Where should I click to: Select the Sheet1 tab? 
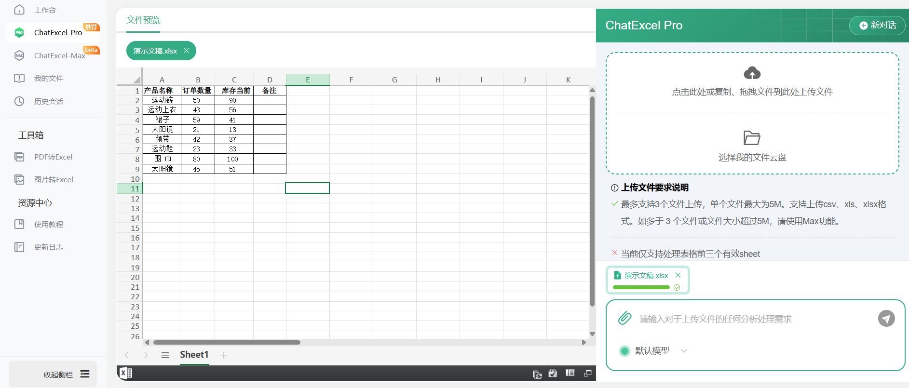tap(194, 355)
